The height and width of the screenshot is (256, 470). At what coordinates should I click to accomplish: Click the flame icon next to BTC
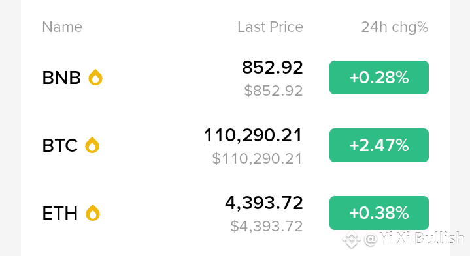click(92, 145)
